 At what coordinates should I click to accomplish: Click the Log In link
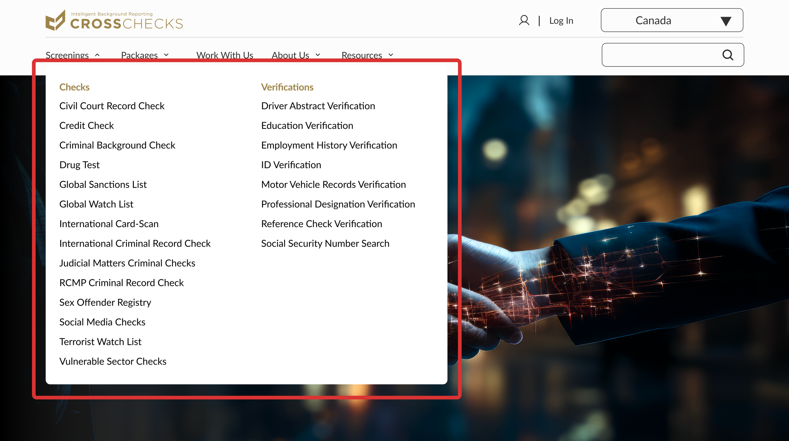(x=561, y=21)
